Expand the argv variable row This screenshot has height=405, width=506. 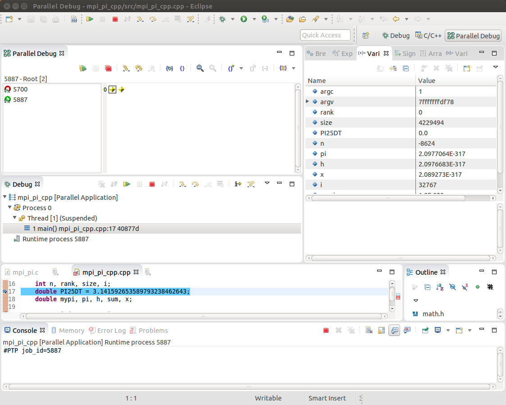coord(308,101)
